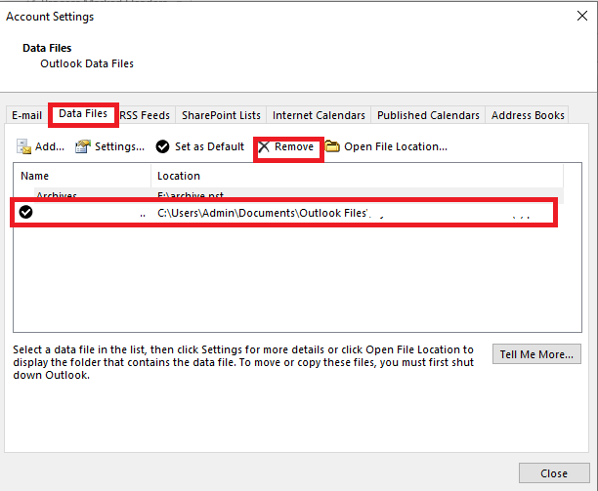Go to the Published Calendars tab

[x=428, y=115]
